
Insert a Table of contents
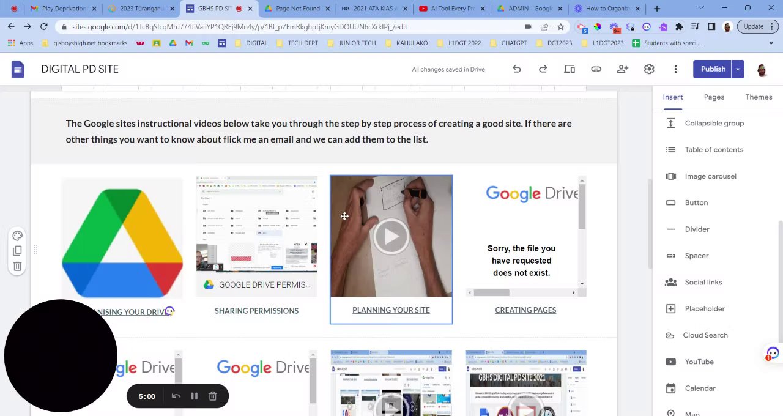pos(714,149)
